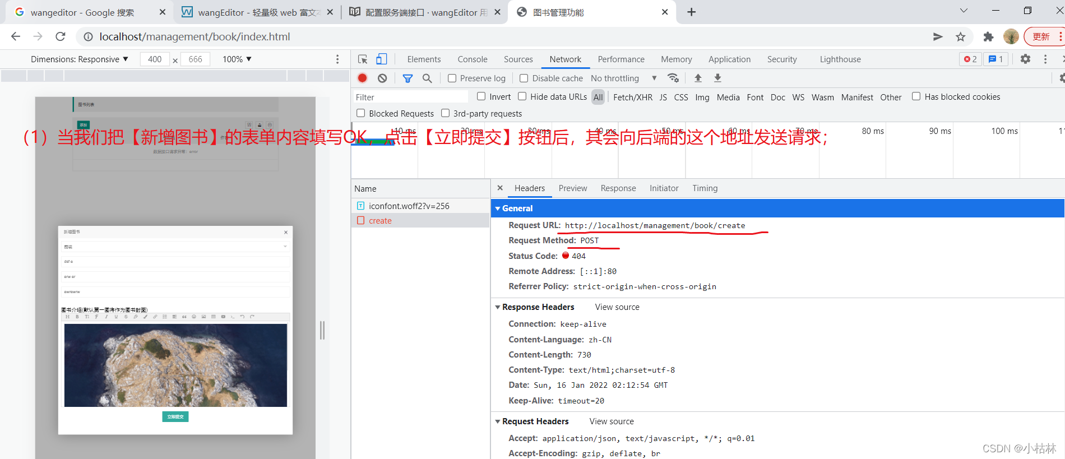Open network search magnifier
This screenshot has height=459, width=1065.
pos(427,78)
